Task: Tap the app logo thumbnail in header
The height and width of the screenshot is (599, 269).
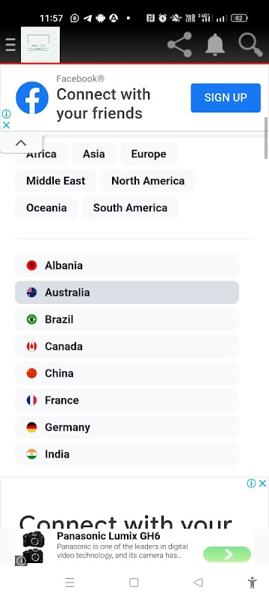Action: click(x=40, y=45)
